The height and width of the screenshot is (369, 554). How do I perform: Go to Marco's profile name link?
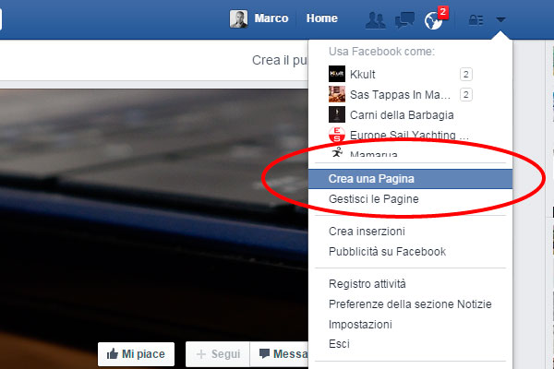pos(271,18)
